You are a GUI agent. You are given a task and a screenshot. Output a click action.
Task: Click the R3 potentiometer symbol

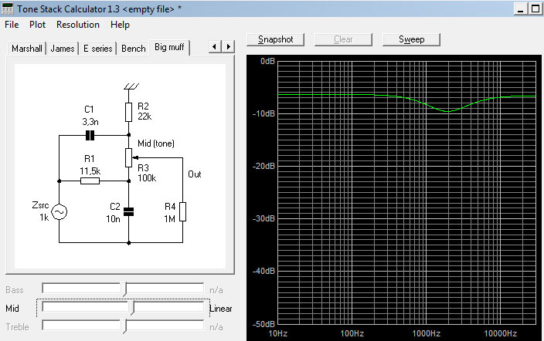pyautogui.click(x=129, y=157)
